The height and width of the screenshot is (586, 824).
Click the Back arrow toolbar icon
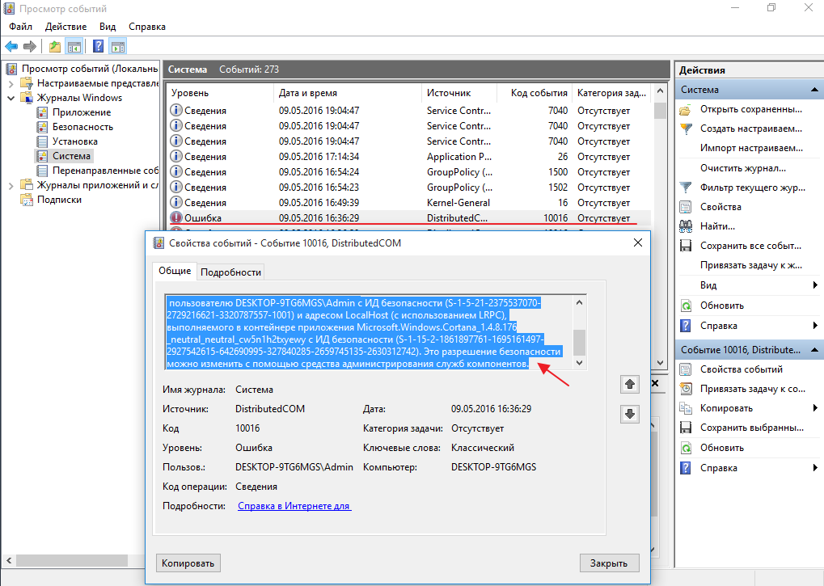[x=11, y=47]
